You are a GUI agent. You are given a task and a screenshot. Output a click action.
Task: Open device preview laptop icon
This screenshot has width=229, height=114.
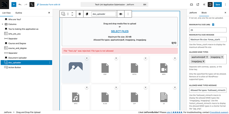191,4
